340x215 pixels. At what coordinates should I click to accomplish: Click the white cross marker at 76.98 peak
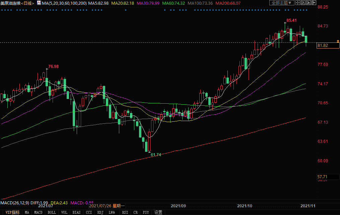tap(46, 69)
